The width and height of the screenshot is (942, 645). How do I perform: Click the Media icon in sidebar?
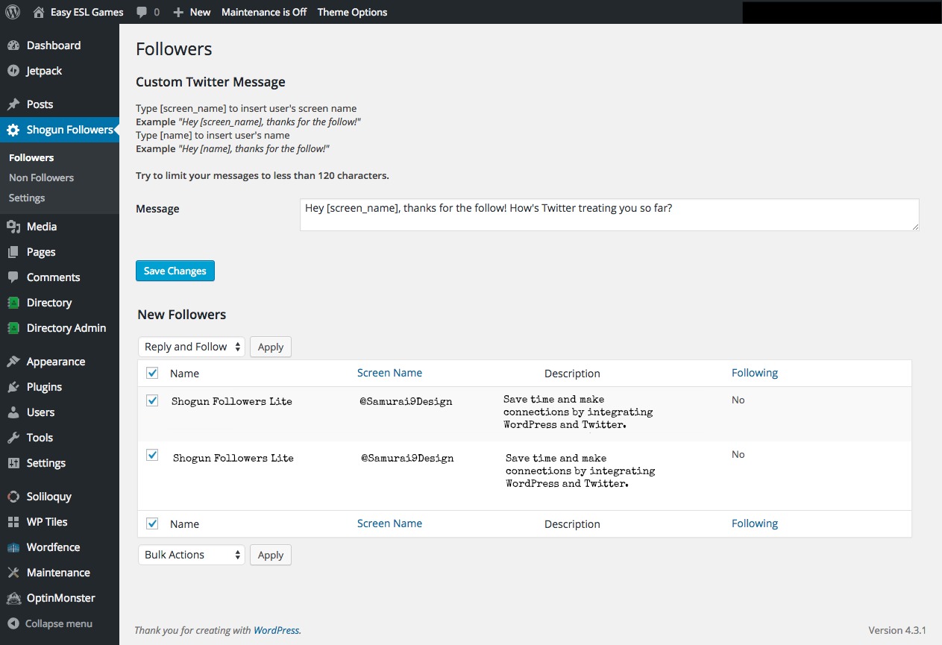tap(13, 227)
